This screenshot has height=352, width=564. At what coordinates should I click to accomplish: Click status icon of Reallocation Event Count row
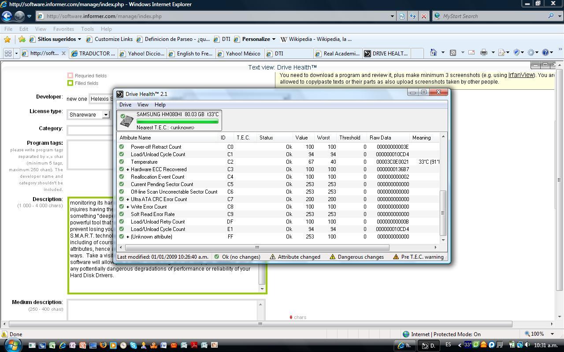122,177
